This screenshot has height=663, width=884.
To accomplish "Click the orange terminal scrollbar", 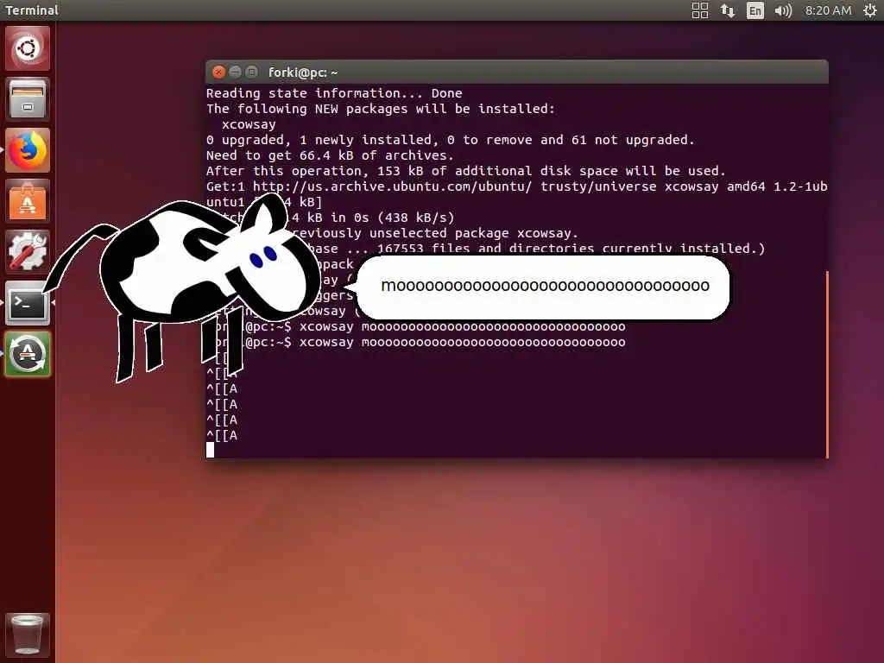I will click(826, 364).
